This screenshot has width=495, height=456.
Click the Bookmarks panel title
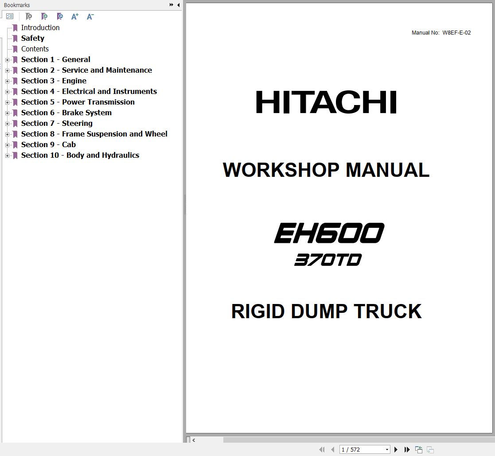tap(17, 5)
